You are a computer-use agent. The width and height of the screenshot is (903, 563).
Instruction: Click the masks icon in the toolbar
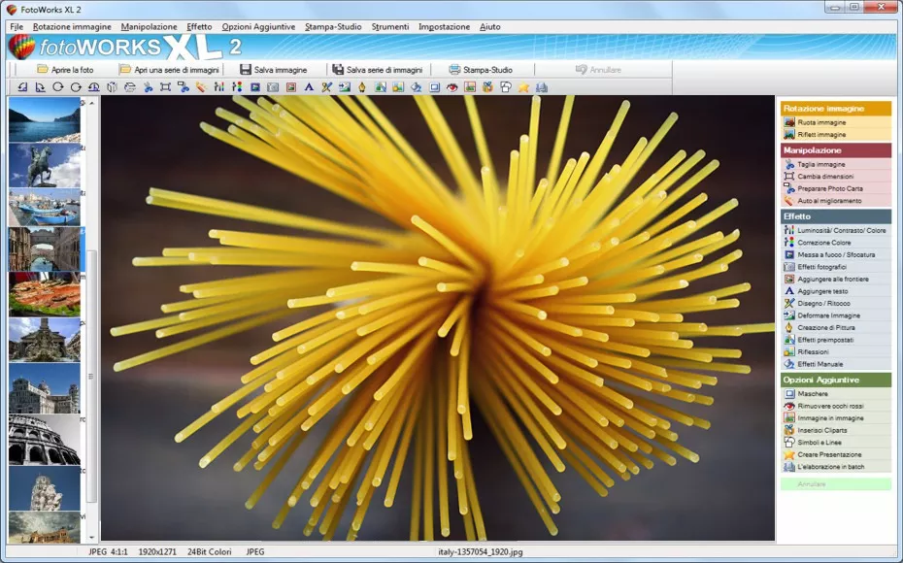[434, 87]
